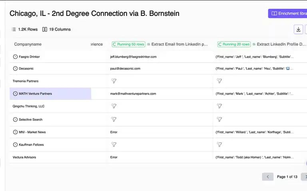Click the profile filter icon in Kauffman Fellows row
The image size is (307, 191).
click(219, 144)
